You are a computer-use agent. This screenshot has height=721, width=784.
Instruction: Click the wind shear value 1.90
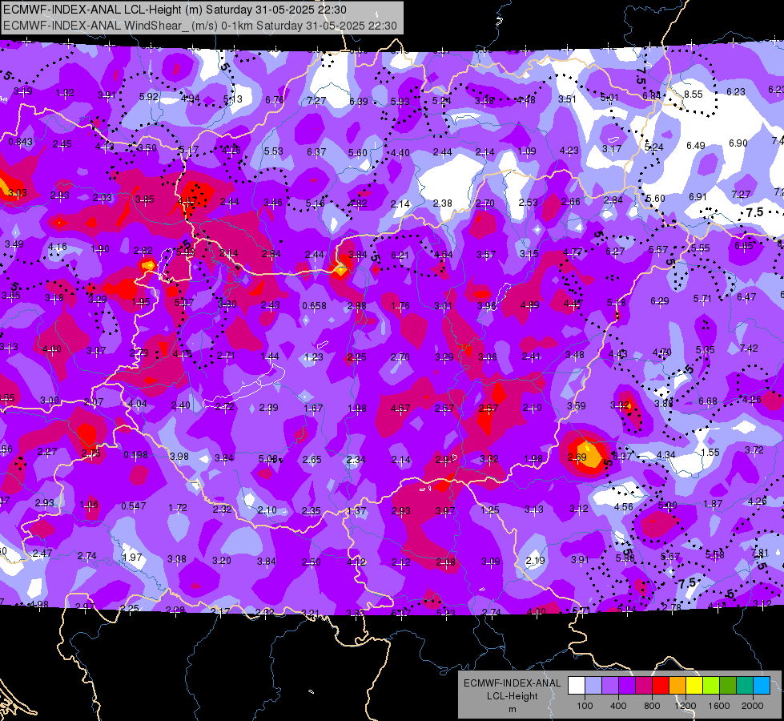[100, 249]
